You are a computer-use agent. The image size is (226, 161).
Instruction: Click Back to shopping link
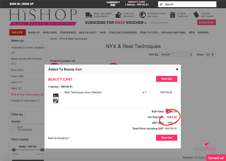click(x=59, y=138)
